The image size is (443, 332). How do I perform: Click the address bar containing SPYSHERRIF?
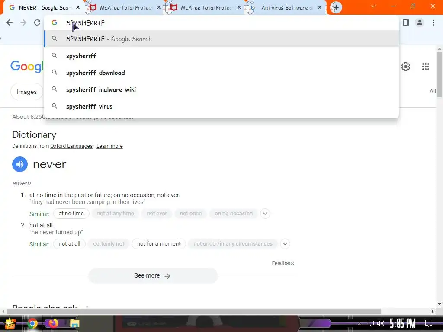click(x=221, y=22)
